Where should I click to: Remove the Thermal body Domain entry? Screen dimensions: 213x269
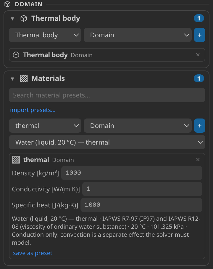(198, 55)
